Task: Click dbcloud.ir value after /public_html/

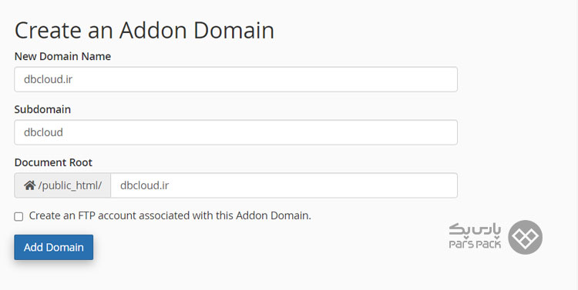Action: 144,185
